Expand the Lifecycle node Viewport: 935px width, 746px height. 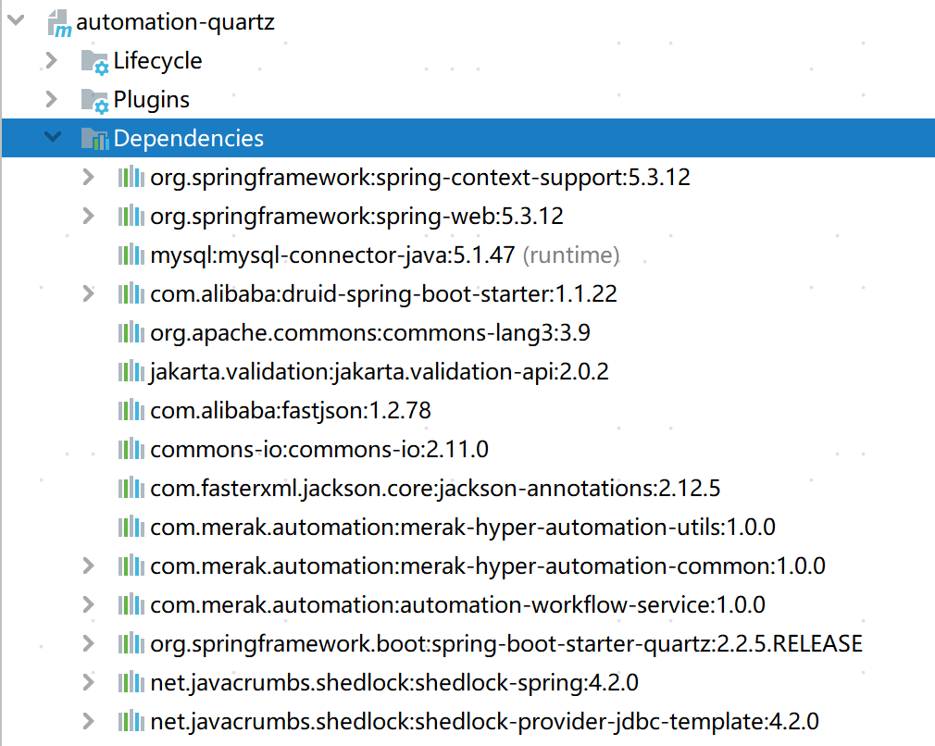point(52,60)
